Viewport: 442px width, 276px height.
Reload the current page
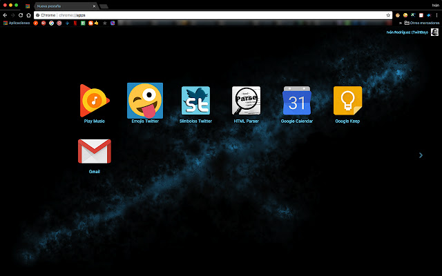pos(21,15)
